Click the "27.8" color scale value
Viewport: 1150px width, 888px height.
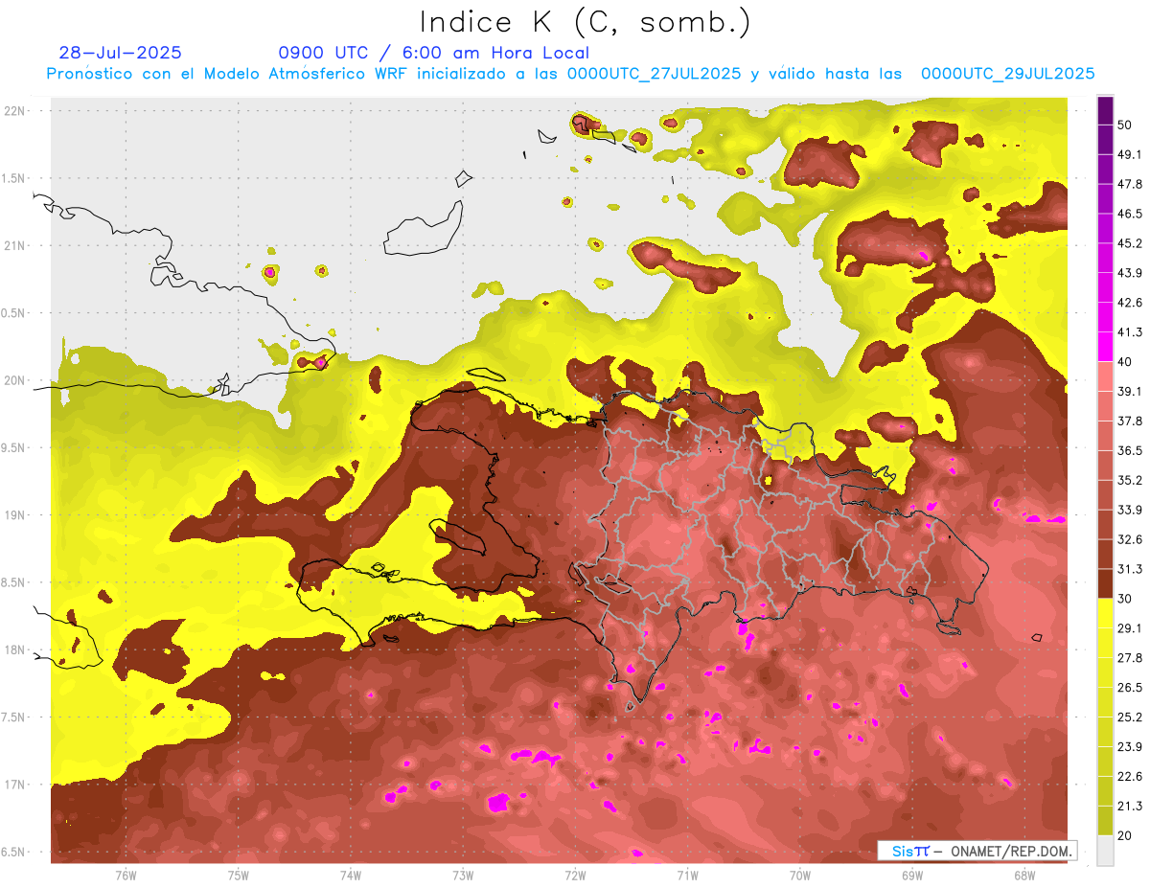(x=1130, y=658)
